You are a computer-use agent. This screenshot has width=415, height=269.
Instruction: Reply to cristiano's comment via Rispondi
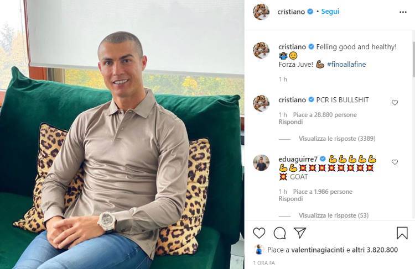coord(290,122)
